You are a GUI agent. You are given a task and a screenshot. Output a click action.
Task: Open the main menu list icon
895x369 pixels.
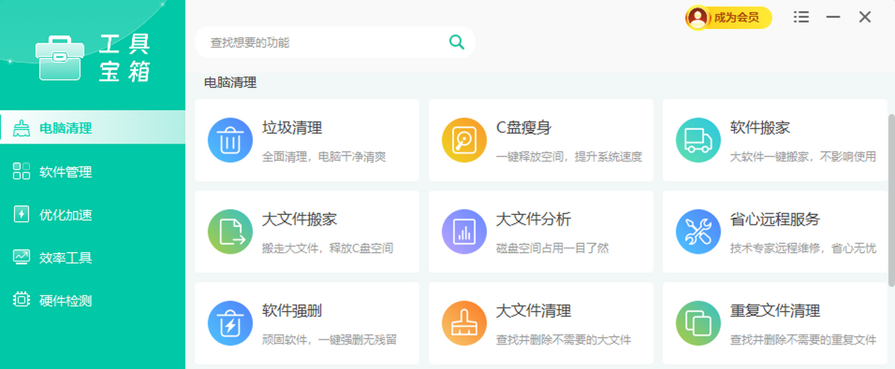tap(802, 16)
